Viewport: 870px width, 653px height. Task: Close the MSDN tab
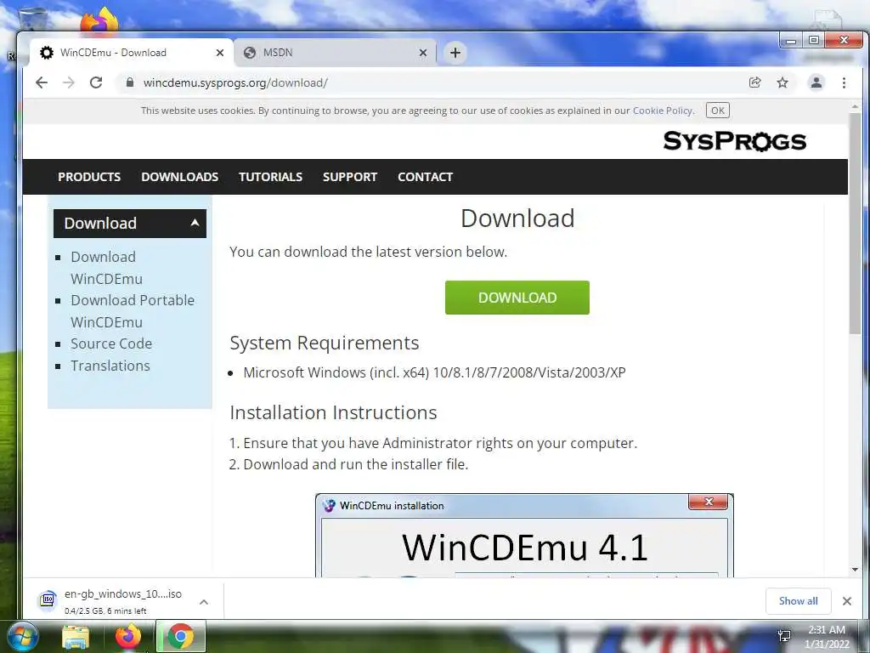click(x=423, y=53)
